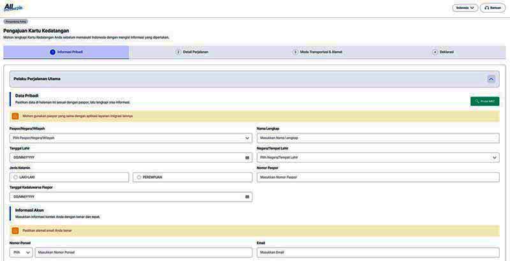
Task: Open Paspor/Negara/Wilayah dropdown
Action: [x=131, y=138]
